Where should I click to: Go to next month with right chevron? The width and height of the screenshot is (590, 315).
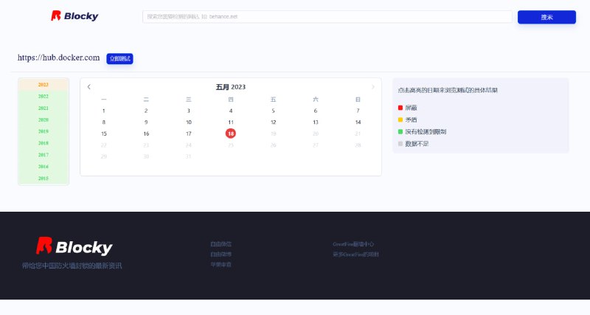[373, 87]
